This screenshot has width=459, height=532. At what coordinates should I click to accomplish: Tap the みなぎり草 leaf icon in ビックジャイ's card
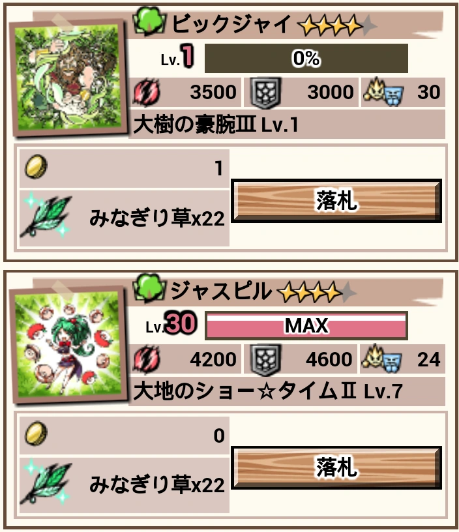[x=47, y=214]
